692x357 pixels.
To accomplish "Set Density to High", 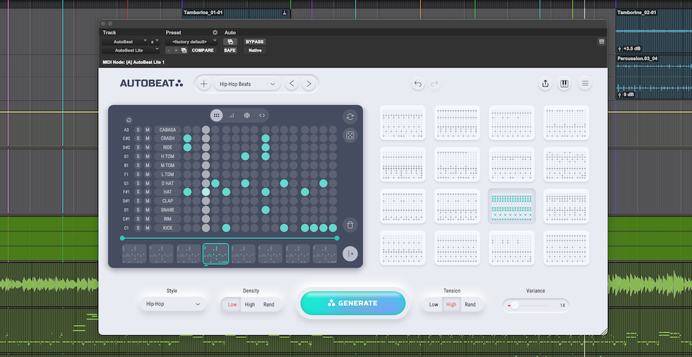I will [x=250, y=304].
